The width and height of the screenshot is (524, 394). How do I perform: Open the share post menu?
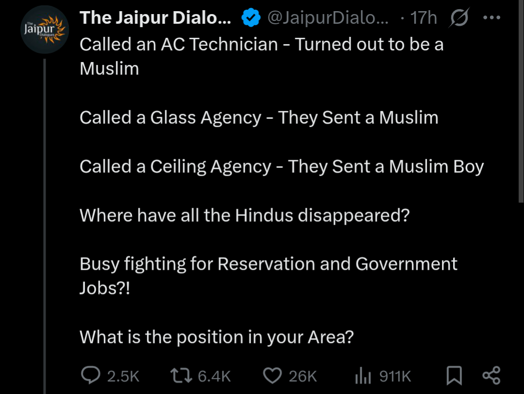(491, 376)
